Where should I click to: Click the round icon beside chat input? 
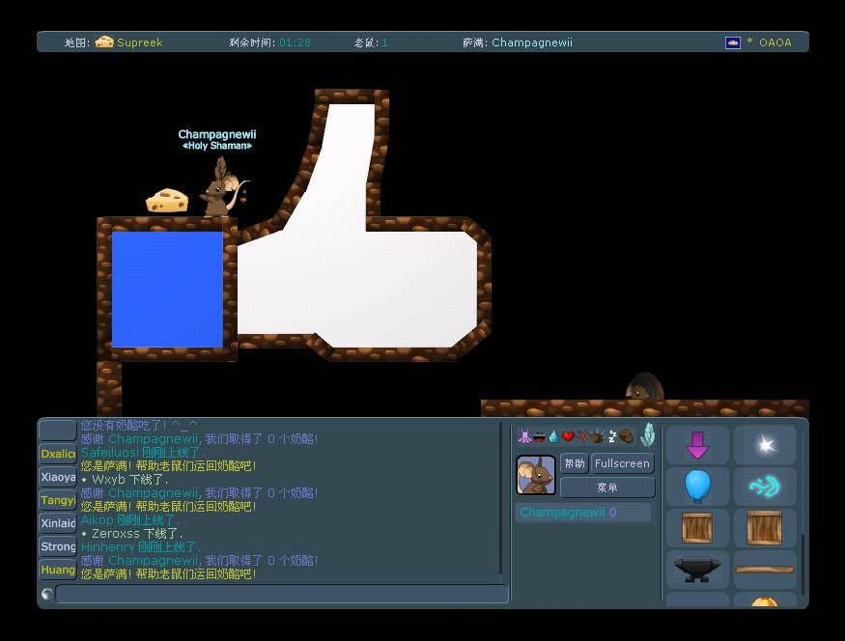[x=47, y=594]
